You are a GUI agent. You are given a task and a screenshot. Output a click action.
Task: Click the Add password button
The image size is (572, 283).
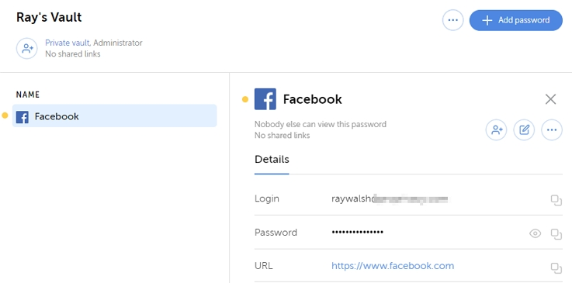point(516,20)
